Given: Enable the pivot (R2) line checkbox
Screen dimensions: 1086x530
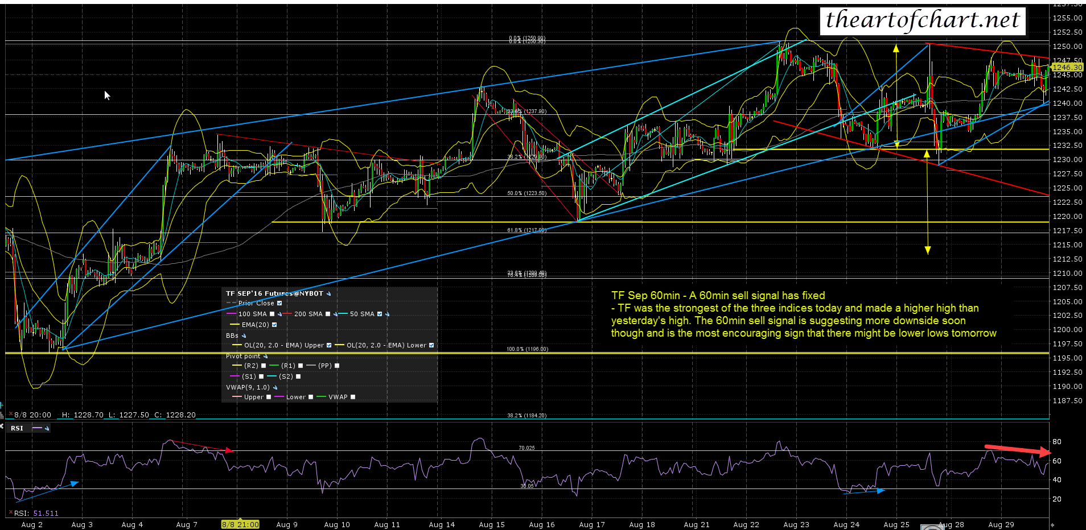Looking at the screenshot, I should coord(264,366).
